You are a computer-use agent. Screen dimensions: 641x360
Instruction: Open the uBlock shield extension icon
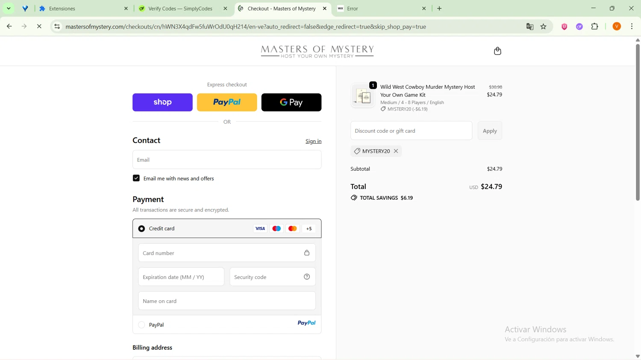pos(564,26)
